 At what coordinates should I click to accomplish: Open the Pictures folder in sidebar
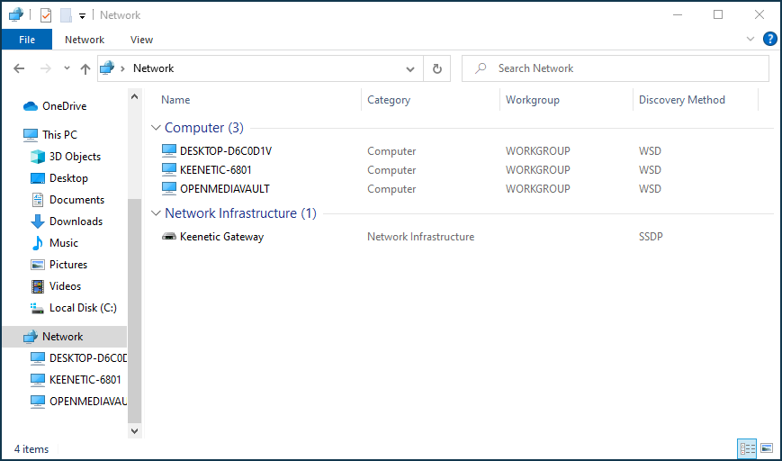68,265
